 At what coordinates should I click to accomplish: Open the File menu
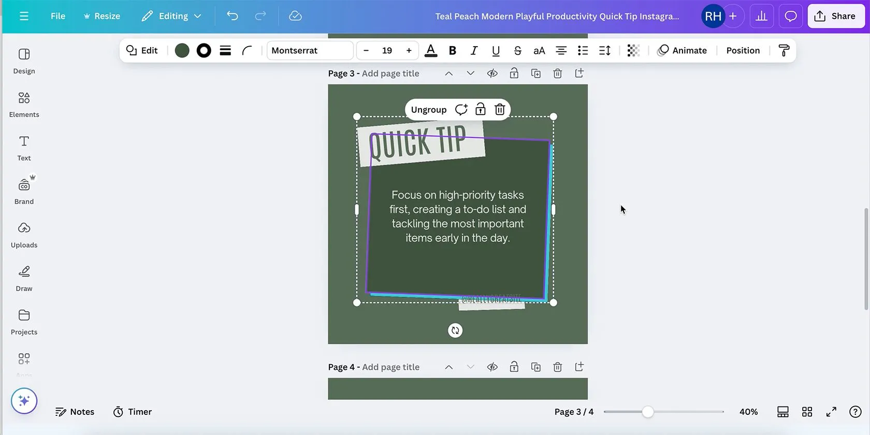(x=58, y=16)
